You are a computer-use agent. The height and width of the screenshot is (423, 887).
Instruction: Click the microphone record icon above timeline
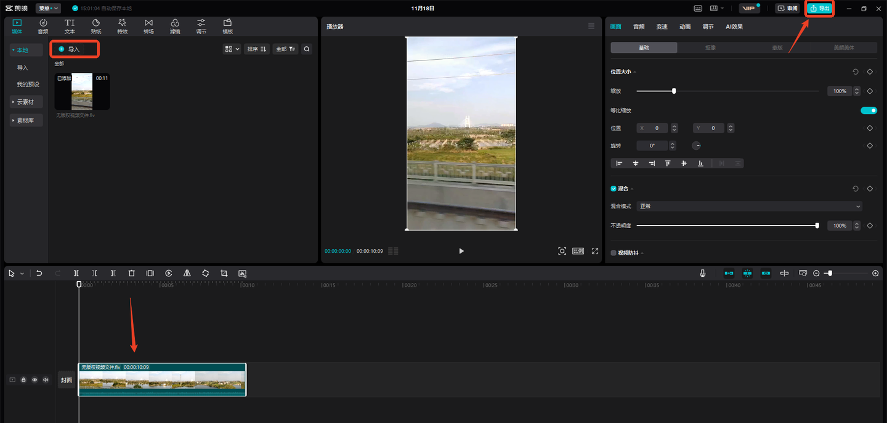702,273
